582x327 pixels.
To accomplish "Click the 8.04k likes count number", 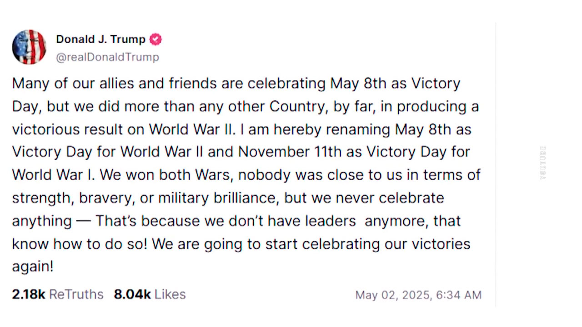I will [132, 294].
